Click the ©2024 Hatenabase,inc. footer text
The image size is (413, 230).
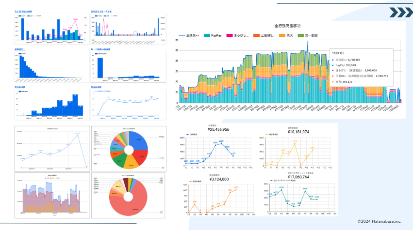point(380,221)
